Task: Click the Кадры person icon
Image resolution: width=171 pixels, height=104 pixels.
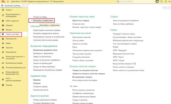Action: coord(3,43)
